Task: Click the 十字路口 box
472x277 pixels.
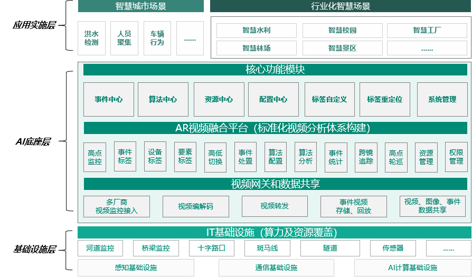Action: pyautogui.click(x=212, y=248)
